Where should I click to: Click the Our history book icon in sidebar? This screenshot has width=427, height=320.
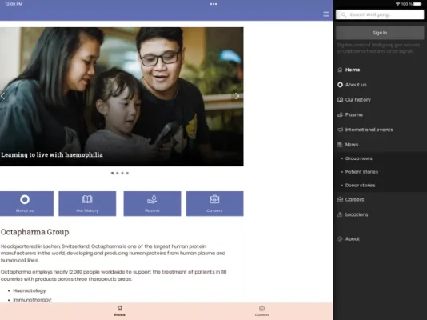(x=340, y=100)
